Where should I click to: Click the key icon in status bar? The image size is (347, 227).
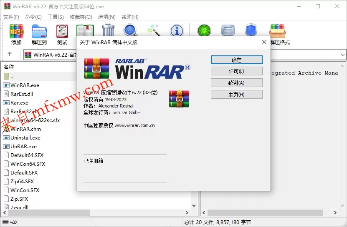(x=13, y=222)
